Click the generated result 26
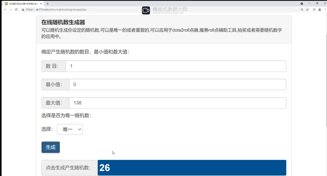327x176 pixels. coord(104,168)
